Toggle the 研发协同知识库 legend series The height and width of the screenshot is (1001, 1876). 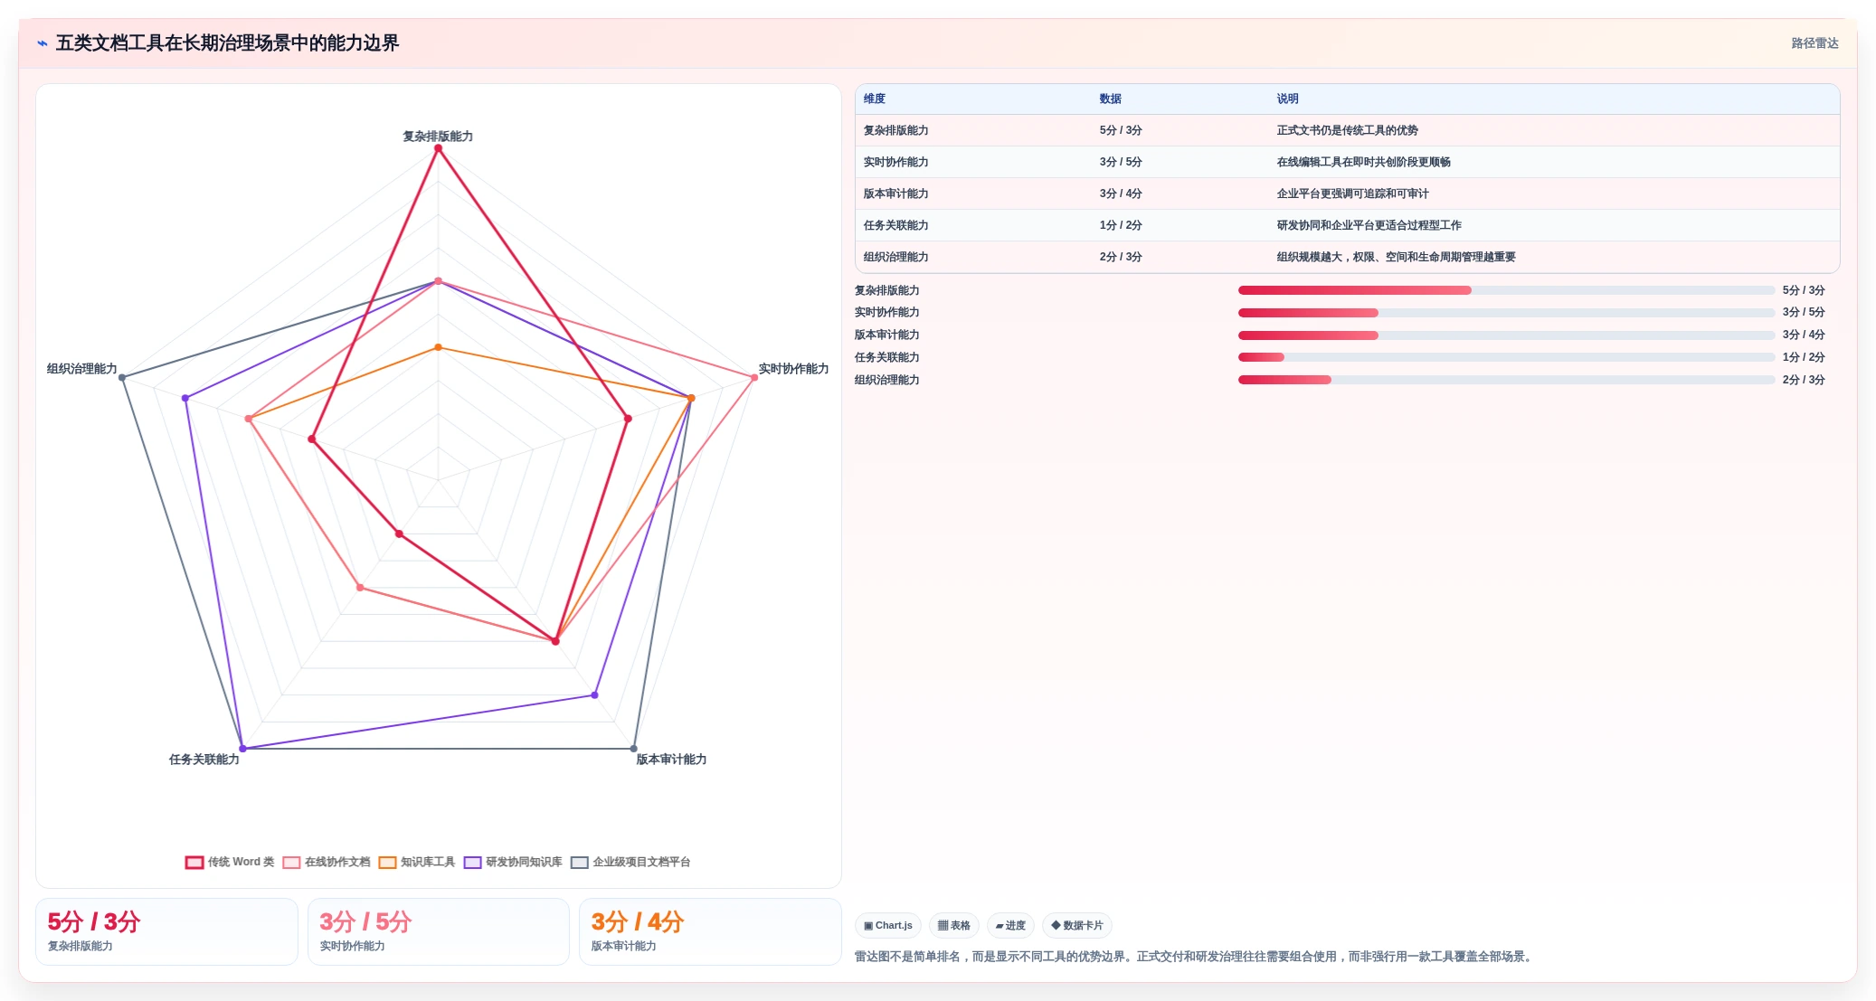click(513, 862)
